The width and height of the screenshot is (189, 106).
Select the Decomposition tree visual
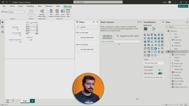pyautogui.click(x=149, y=52)
